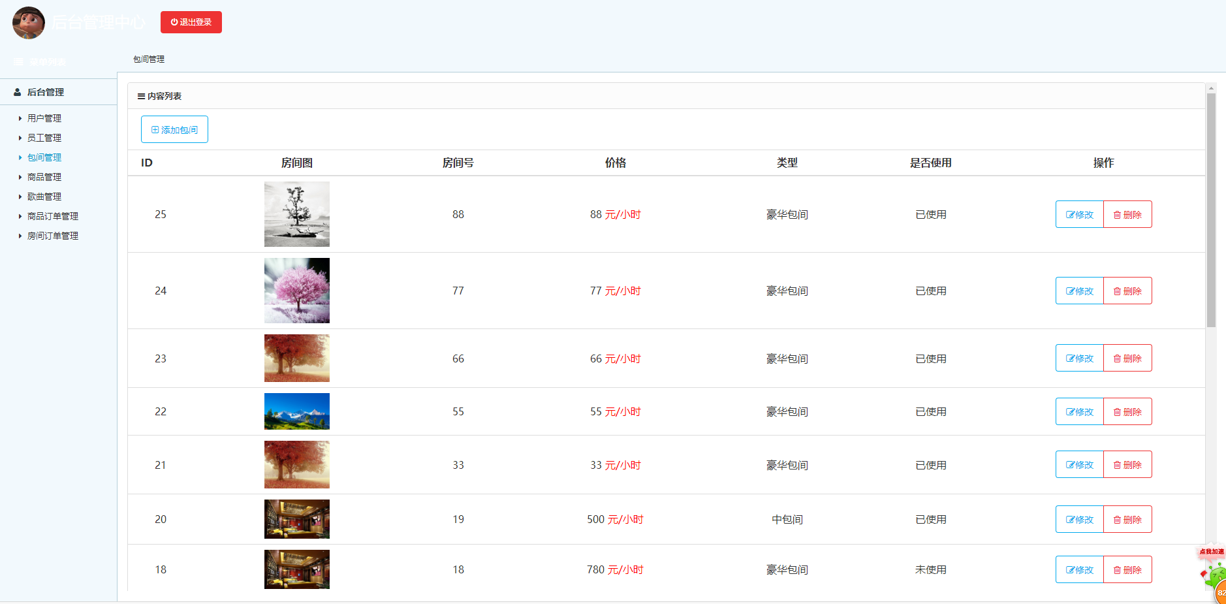Click the 中包间 type cell

coord(787,519)
